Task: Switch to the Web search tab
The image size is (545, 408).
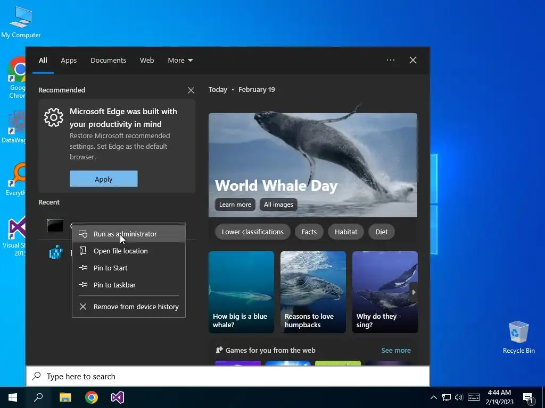Action: 147,61
